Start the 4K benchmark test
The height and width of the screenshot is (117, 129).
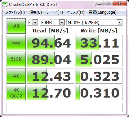click(x=16, y=76)
